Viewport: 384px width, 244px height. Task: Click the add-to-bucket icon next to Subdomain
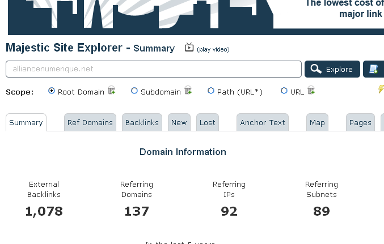(x=188, y=90)
